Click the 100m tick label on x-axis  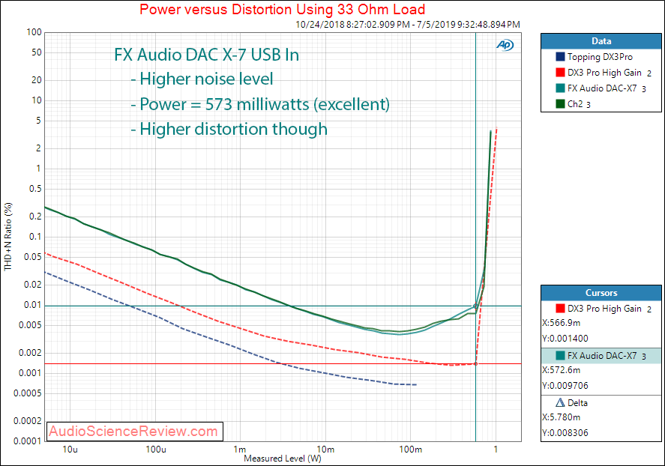point(410,450)
